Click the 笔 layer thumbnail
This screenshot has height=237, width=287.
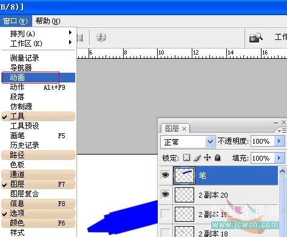(184, 175)
